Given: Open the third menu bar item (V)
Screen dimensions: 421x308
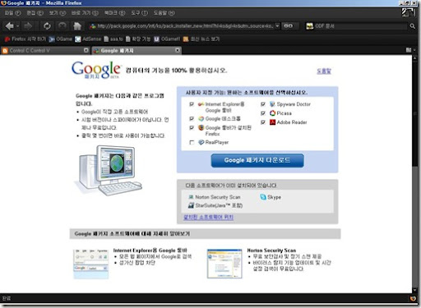Looking at the screenshot, I should click(x=58, y=13).
